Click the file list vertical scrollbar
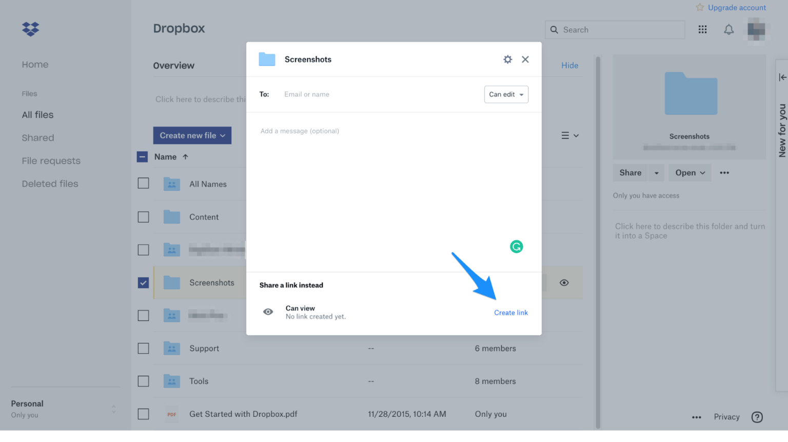The image size is (788, 442). tap(598, 241)
